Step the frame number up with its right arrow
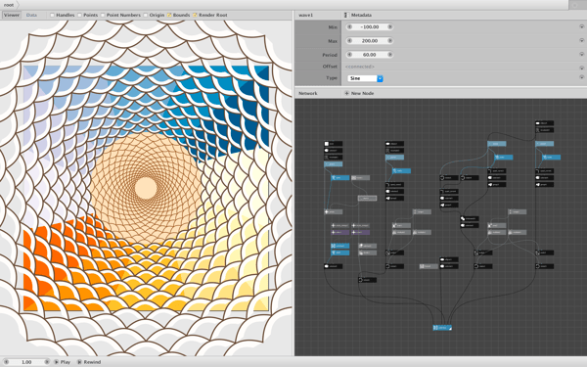 (x=47, y=362)
